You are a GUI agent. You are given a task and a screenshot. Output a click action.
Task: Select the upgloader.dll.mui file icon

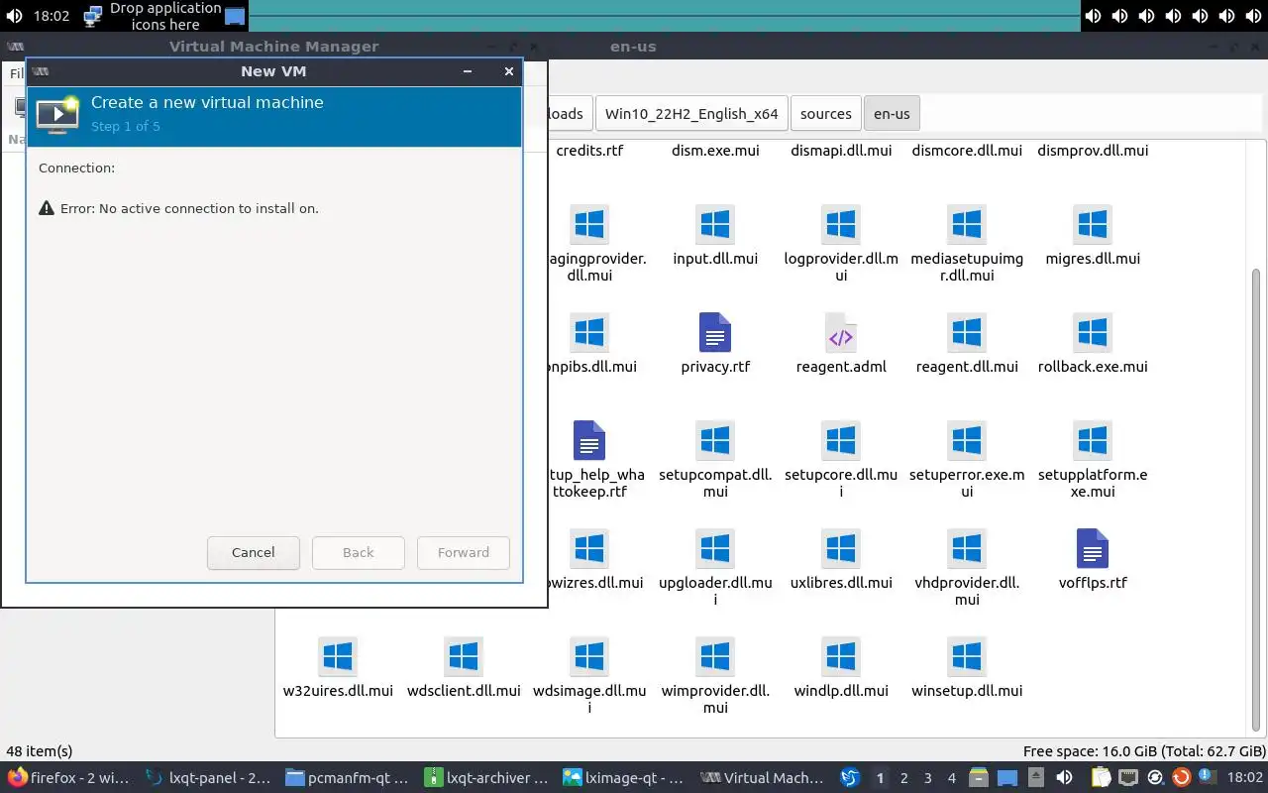(715, 549)
